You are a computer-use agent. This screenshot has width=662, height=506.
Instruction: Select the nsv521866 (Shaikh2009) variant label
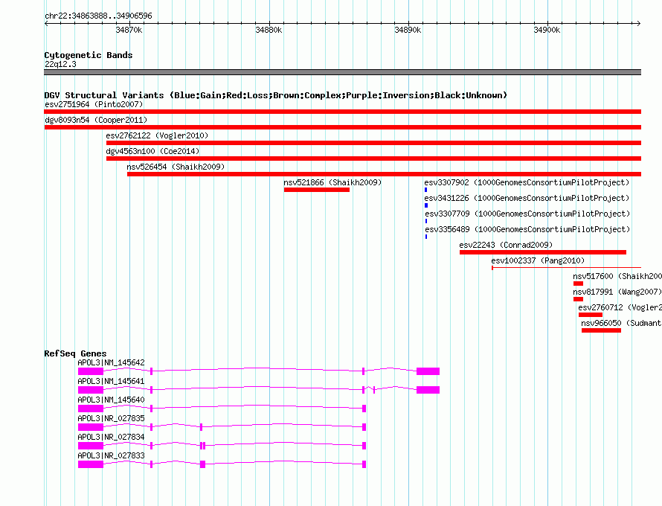(x=332, y=182)
